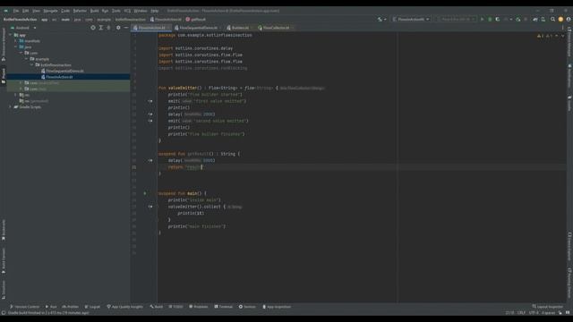Click the run gutter icon beside main()
This screenshot has width=573, height=322.
pos(145,193)
